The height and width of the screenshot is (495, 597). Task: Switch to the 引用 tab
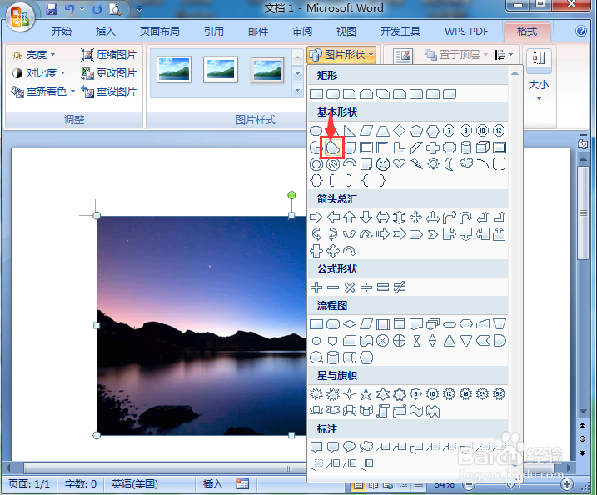214,31
